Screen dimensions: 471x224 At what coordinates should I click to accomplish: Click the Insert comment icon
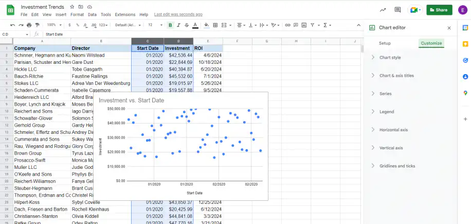tap(296, 25)
